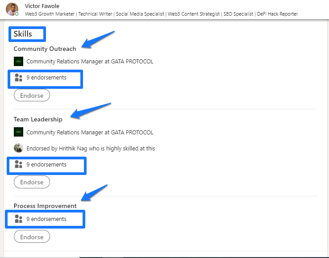329x258 pixels.
Task: Click people icon beside Community Outreach endorsements
Action: pos(18,77)
